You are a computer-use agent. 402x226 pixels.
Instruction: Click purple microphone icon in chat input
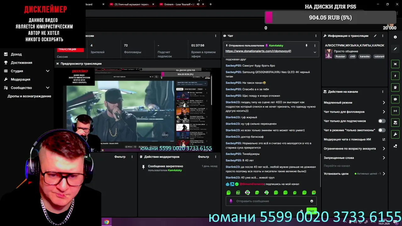pos(231,201)
